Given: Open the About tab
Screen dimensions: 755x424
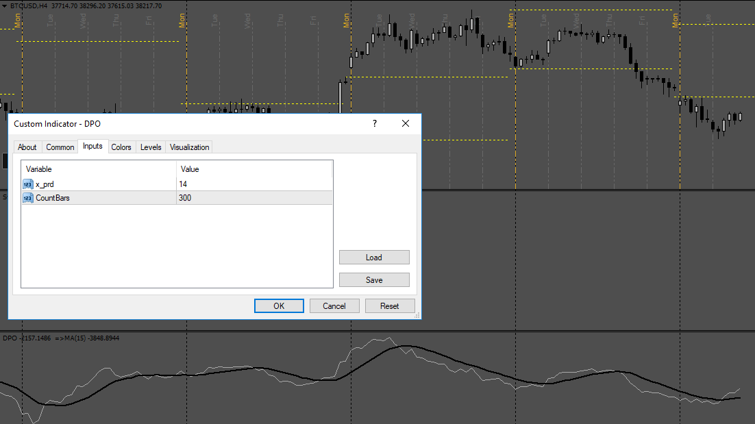Looking at the screenshot, I should (x=27, y=147).
